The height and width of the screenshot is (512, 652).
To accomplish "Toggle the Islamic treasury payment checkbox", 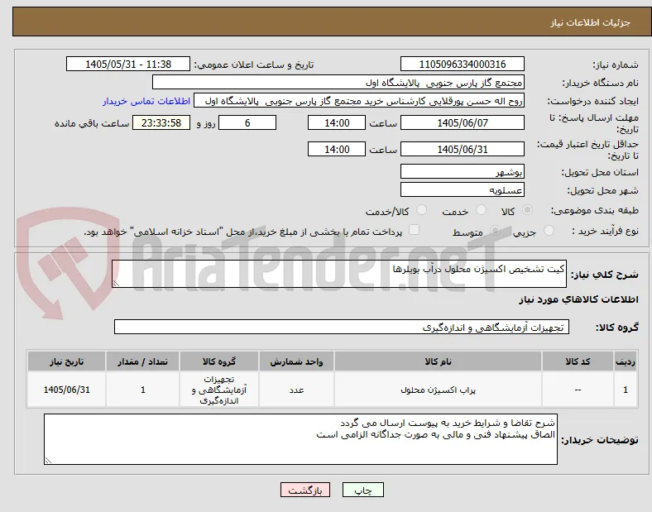I will [x=415, y=230].
